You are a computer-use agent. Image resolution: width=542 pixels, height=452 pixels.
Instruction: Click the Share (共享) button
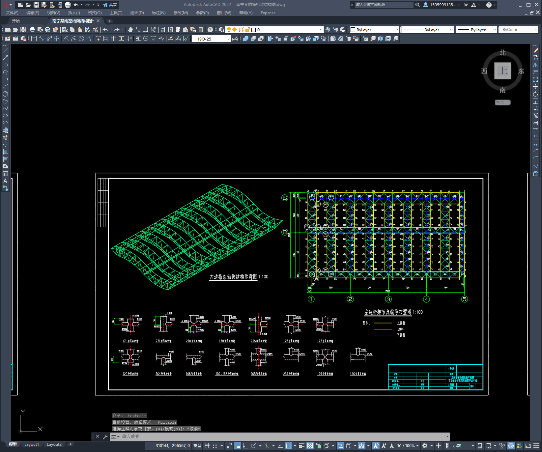pyautogui.click(x=110, y=5)
